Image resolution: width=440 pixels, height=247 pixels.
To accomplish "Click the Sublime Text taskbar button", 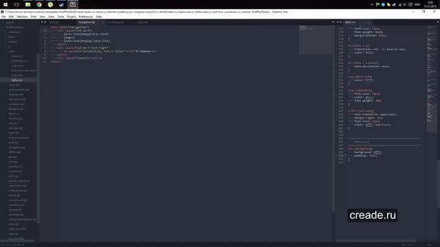I will (73, 5).
